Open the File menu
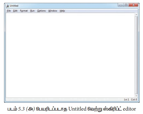The image size is (143, 114). click(9, 11)
